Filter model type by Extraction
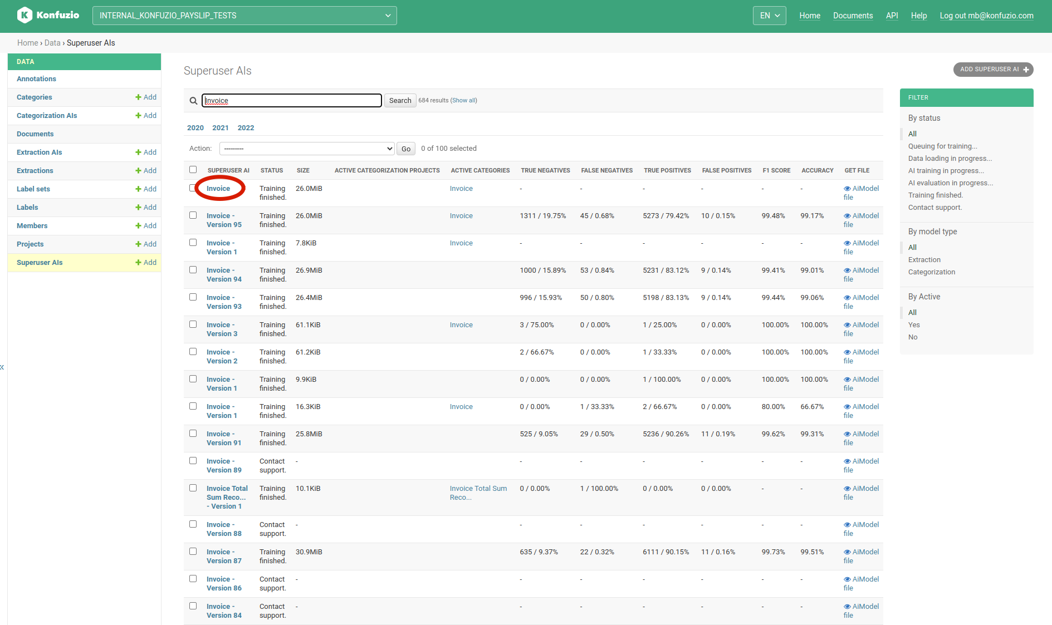The height and width of the screenshot is (625, 1052). pos(924,260)
